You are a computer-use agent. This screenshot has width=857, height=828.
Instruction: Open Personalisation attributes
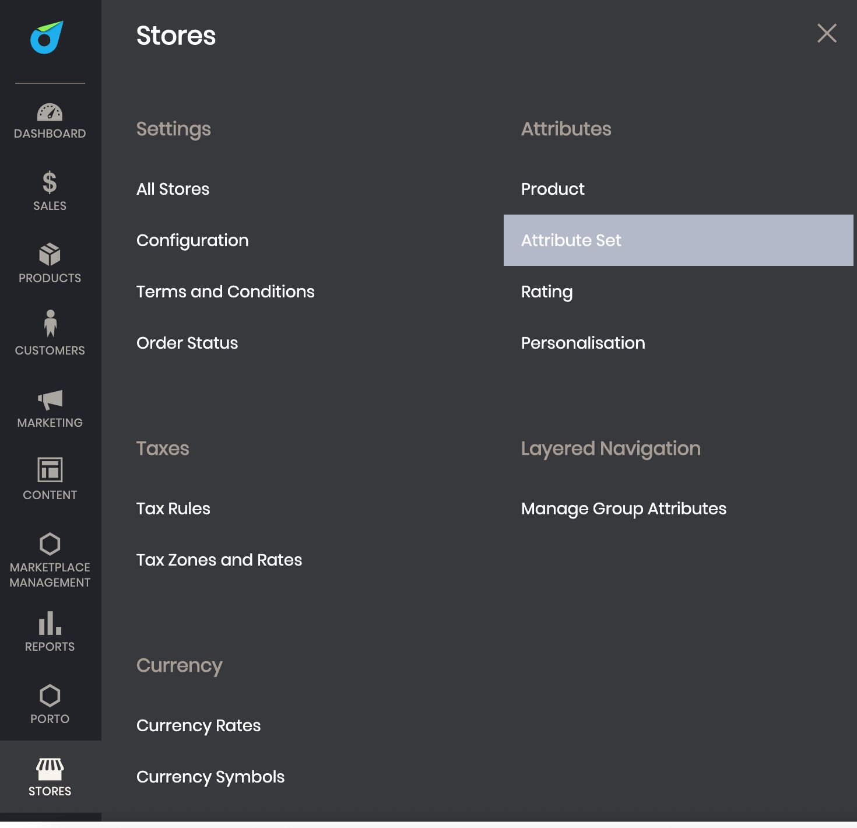[583, 343]
